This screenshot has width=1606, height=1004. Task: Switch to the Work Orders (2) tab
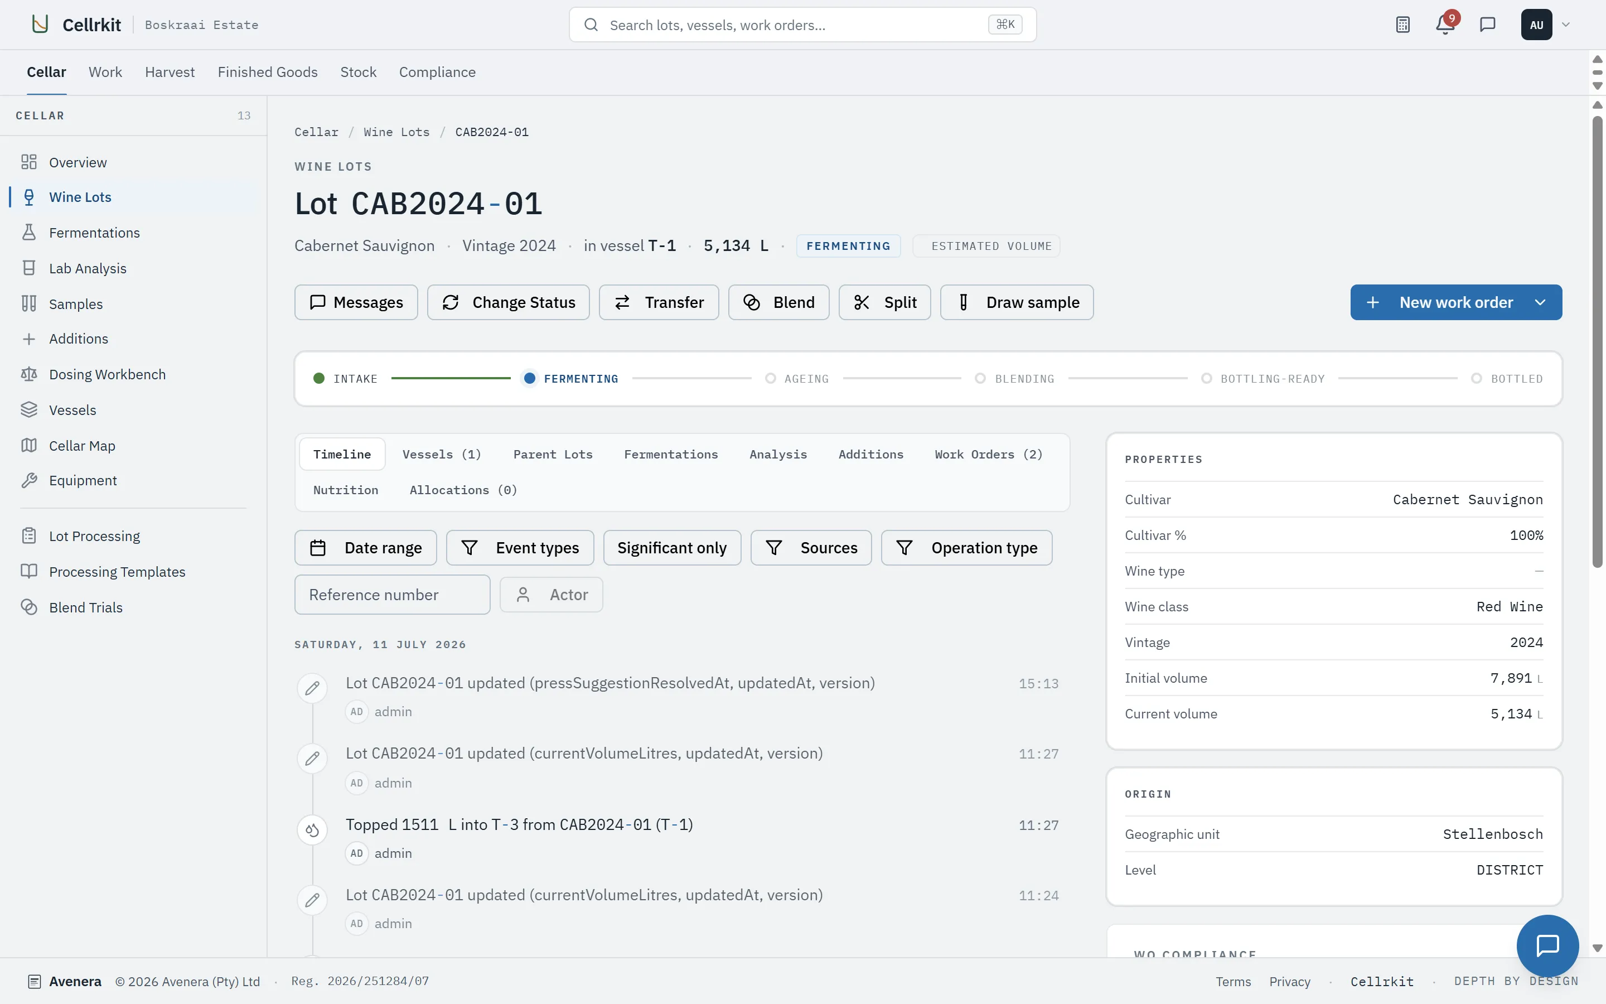point(988,454)
